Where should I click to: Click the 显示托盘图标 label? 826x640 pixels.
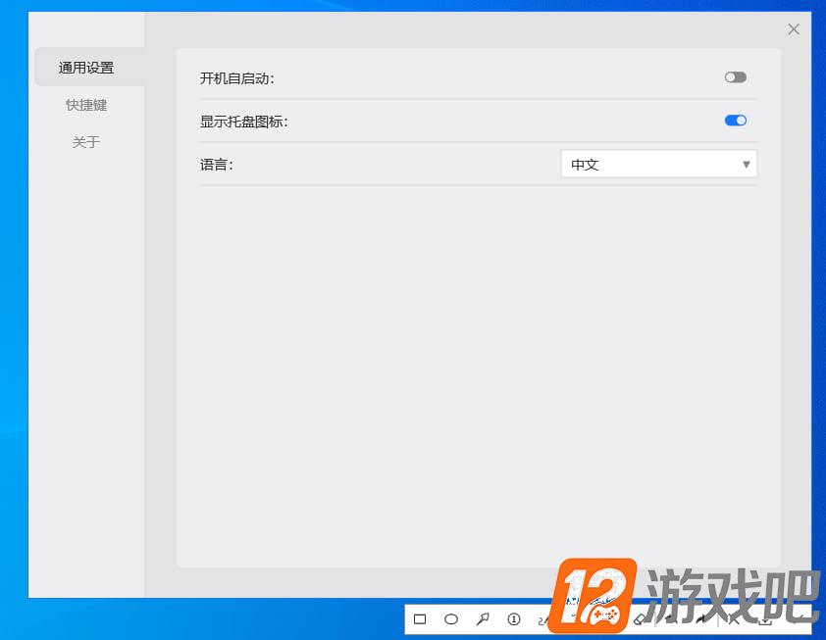244,122
